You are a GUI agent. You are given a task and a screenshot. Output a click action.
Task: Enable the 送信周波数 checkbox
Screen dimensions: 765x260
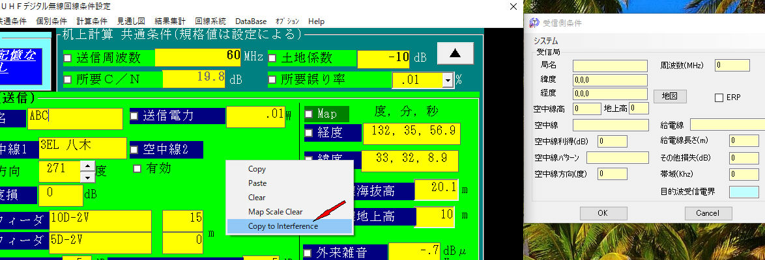[x=68, y=58]
